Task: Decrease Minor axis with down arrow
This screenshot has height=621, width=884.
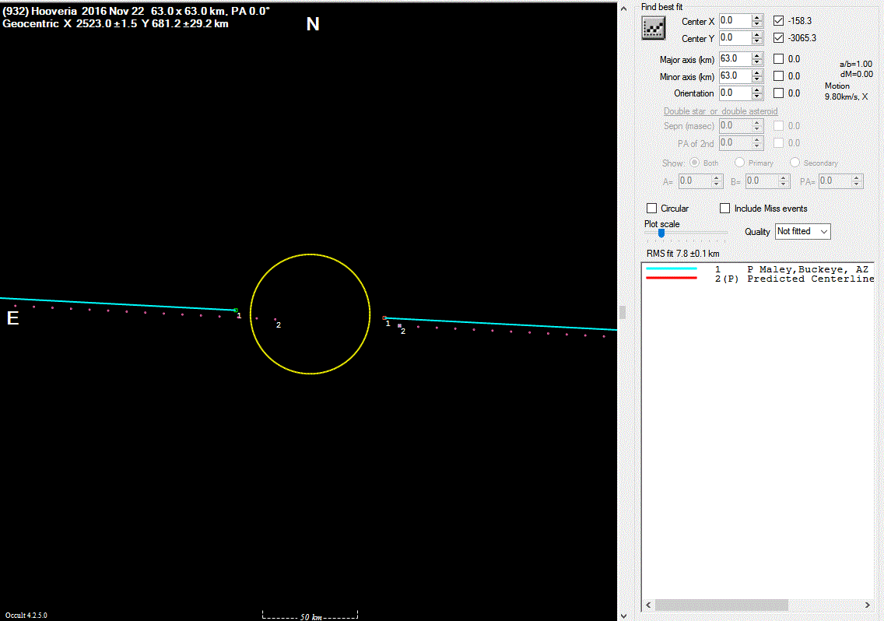Action: [x=757, y=79]
